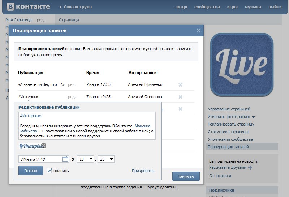Delete the #Интервью scheduled post
This screenshot has width=289, height=197.
click(180, 97)
